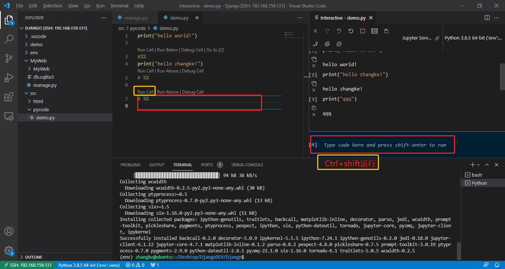This screenshot has height=269, width=505.
Task: Copy source code of the print("qqq") cell
Action: coord(314,108)
